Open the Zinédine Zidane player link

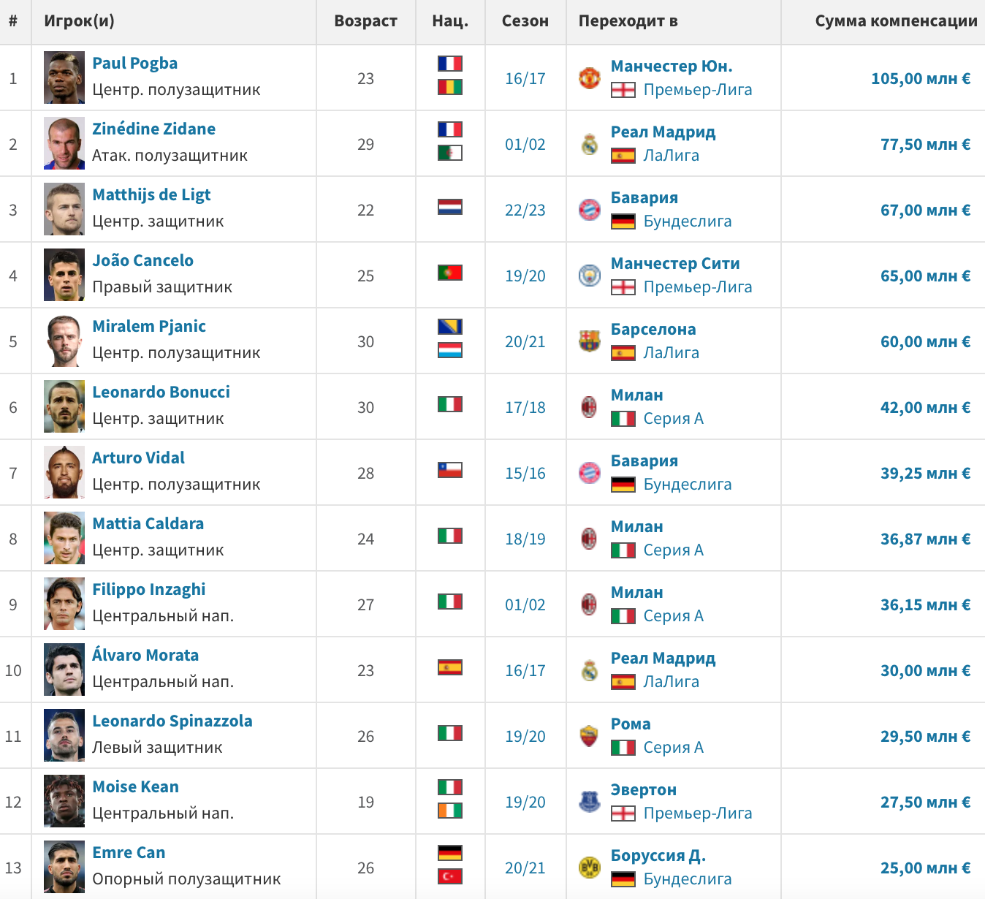[x=153, y=129]
